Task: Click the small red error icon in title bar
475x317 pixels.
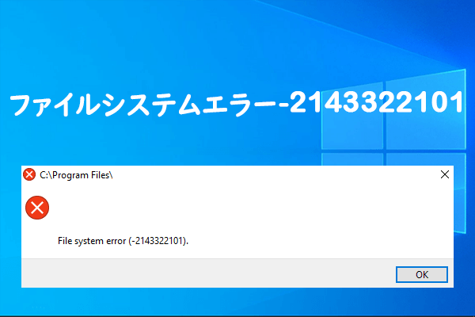Action: [x=29, y=174]
